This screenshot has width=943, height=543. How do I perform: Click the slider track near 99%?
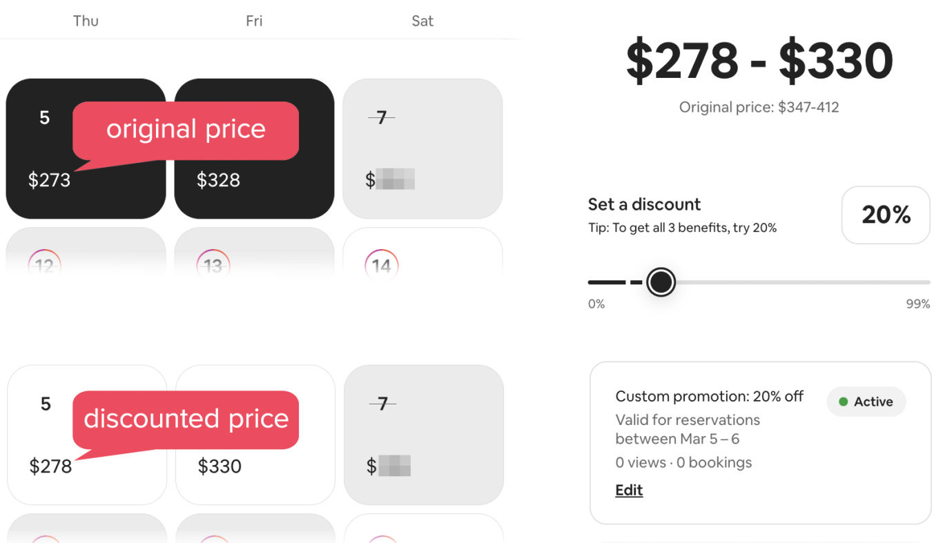click(x=918, y=282)
